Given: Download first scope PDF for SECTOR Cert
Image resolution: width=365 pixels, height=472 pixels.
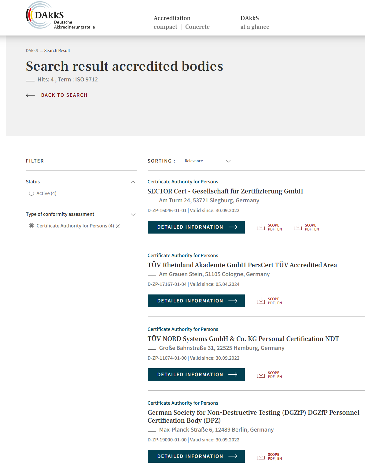Looking at the screenshot, I should point(269,227).
